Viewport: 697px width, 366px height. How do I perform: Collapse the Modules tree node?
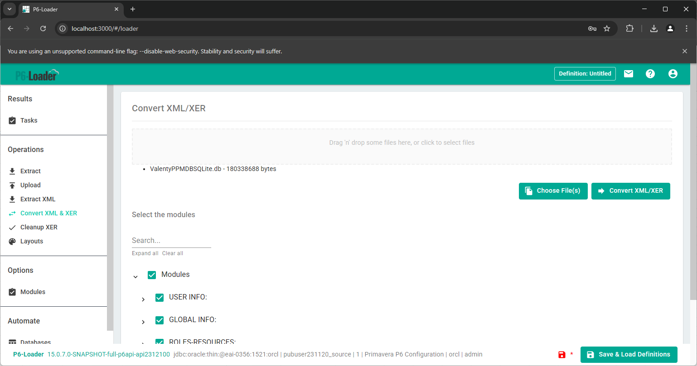136,276
